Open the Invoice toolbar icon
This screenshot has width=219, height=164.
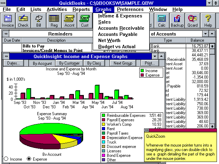8,21
